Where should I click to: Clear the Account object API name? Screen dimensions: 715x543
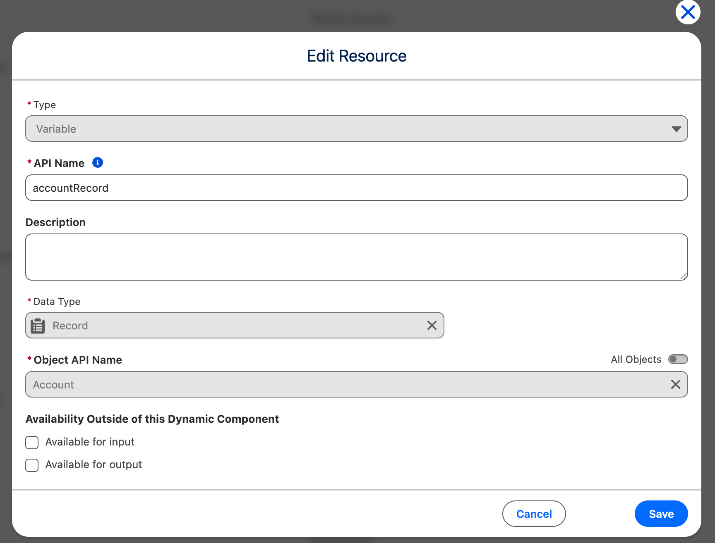[675, 384]
